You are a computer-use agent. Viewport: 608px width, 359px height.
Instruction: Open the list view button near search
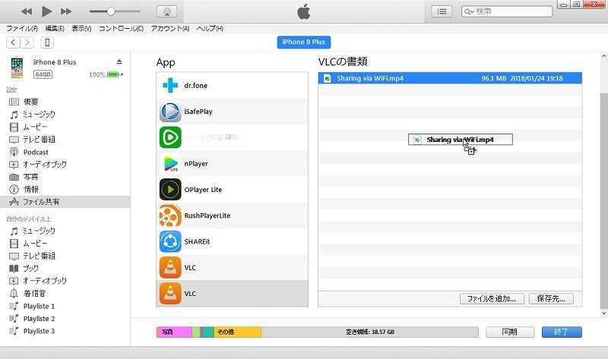(442, 11)
